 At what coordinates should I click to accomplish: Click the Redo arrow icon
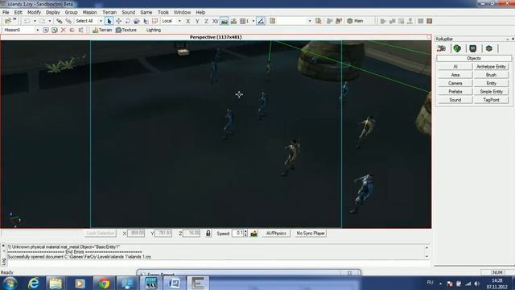click(43, 21)
